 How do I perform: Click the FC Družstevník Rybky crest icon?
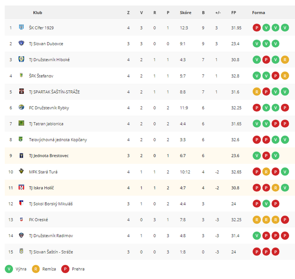21,107
